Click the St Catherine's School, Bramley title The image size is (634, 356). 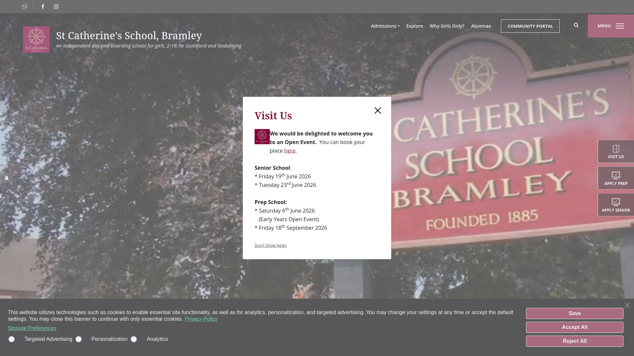coord(129,36)
